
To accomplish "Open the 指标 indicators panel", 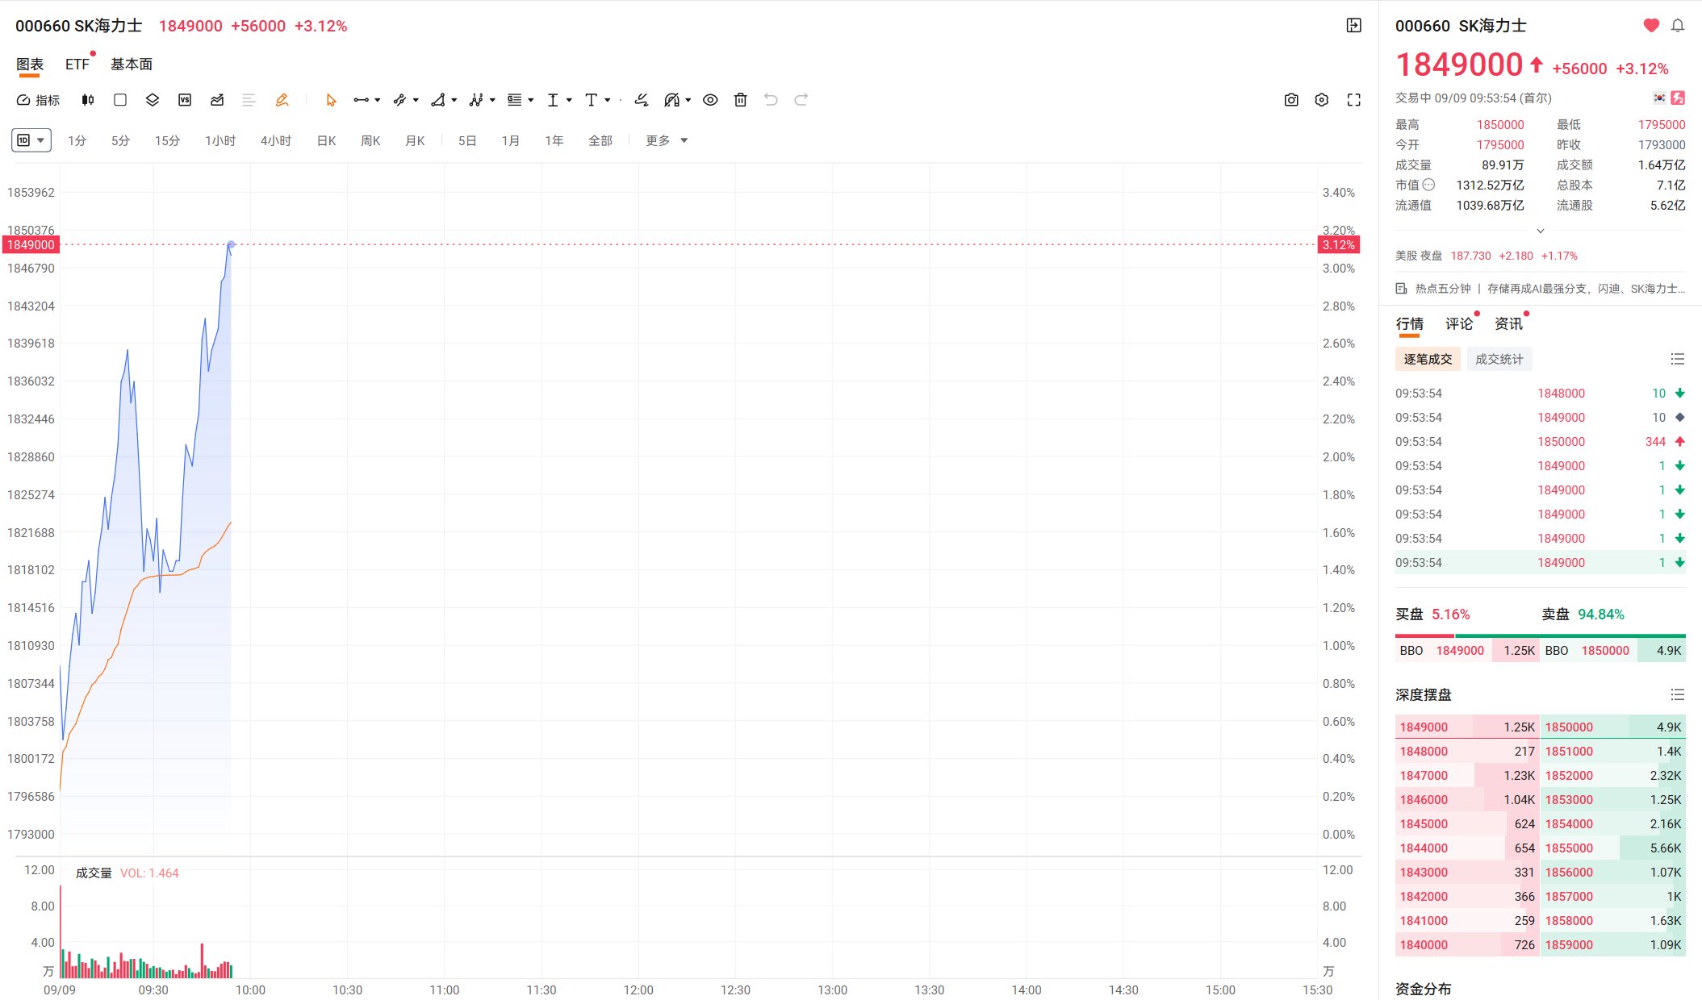I will (x=38, y=100).
